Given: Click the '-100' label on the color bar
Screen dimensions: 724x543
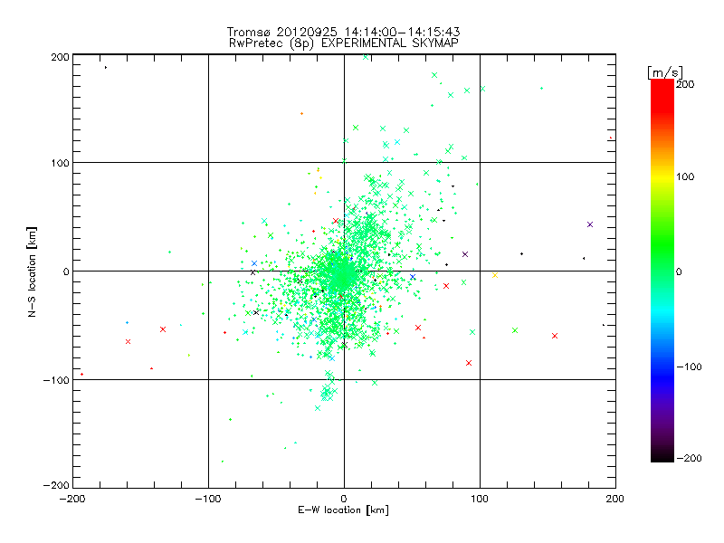Looking at the screenshot, I should (x=689, y=367).
